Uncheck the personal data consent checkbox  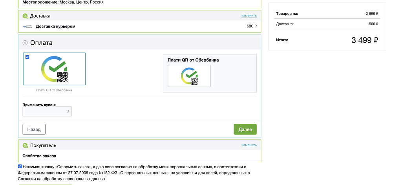(20, 167)
